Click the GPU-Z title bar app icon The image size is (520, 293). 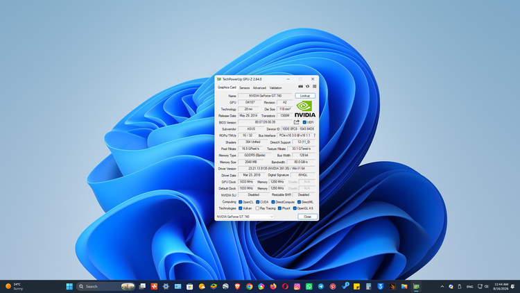[219, 79]
